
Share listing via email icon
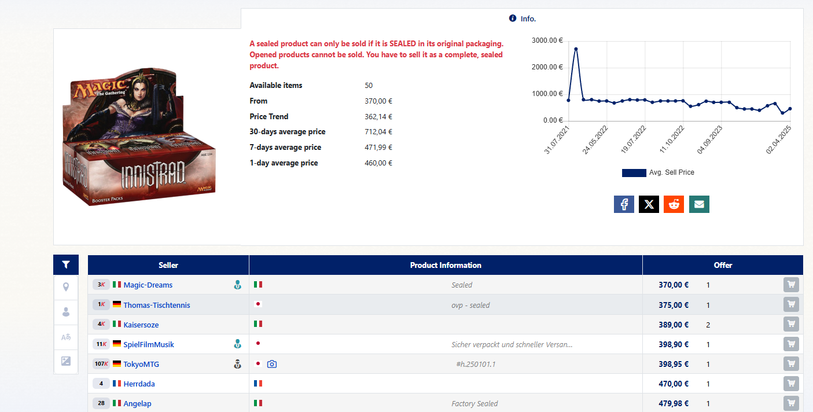[699, 204]
